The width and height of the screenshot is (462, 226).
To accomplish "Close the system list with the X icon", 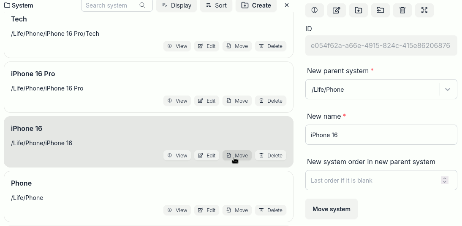I will 287,5.
